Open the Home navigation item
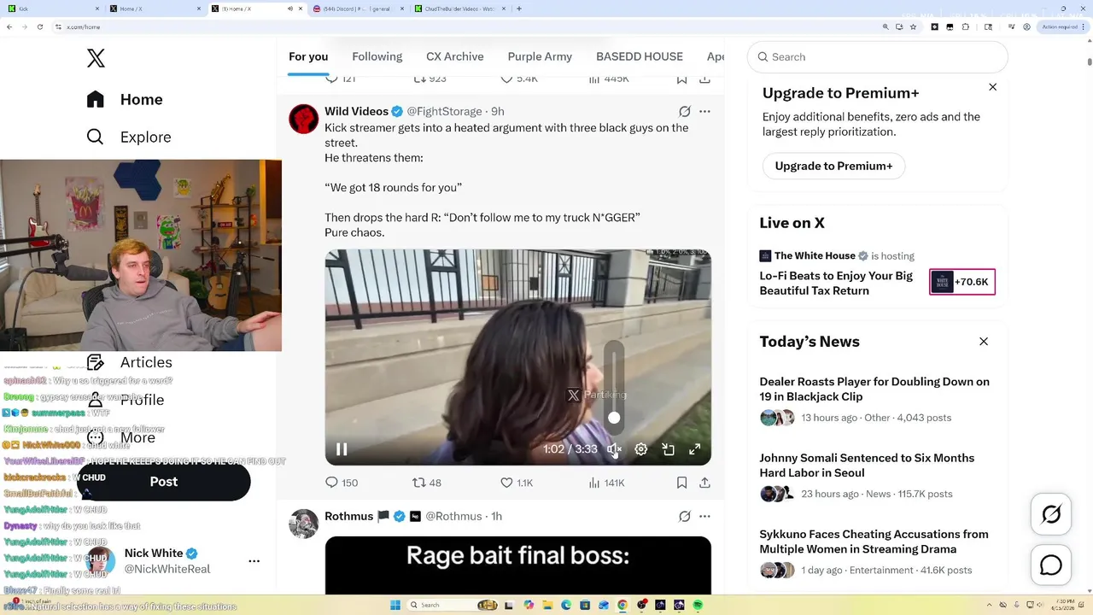The height and width of the screenshot is (615, 1093). click(x=125, y=99)
